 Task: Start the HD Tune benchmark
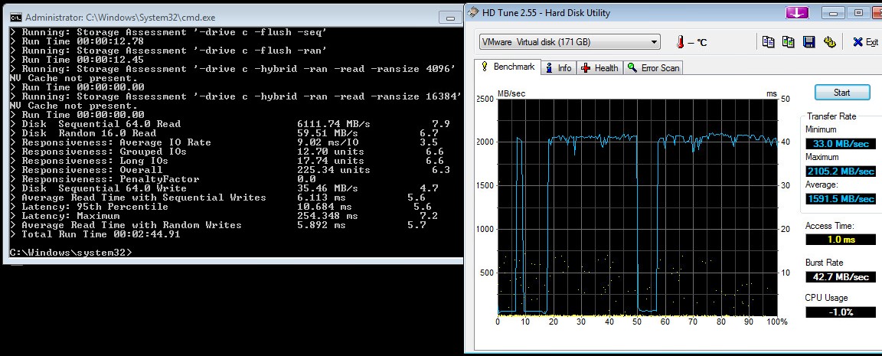(842, 93)
